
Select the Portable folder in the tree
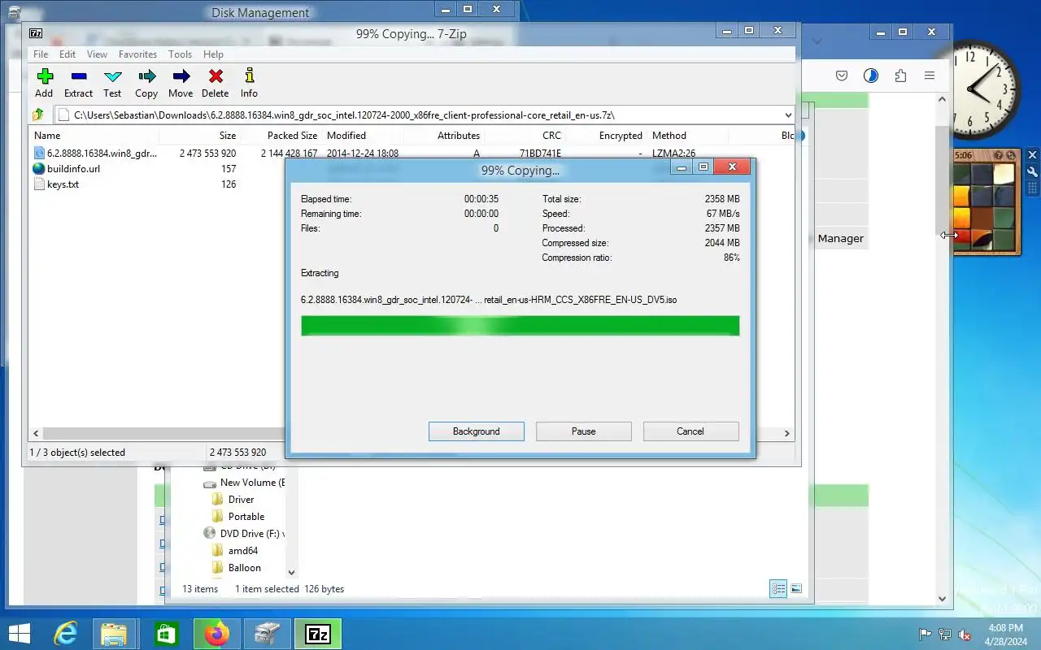click(x=246, y=517)
